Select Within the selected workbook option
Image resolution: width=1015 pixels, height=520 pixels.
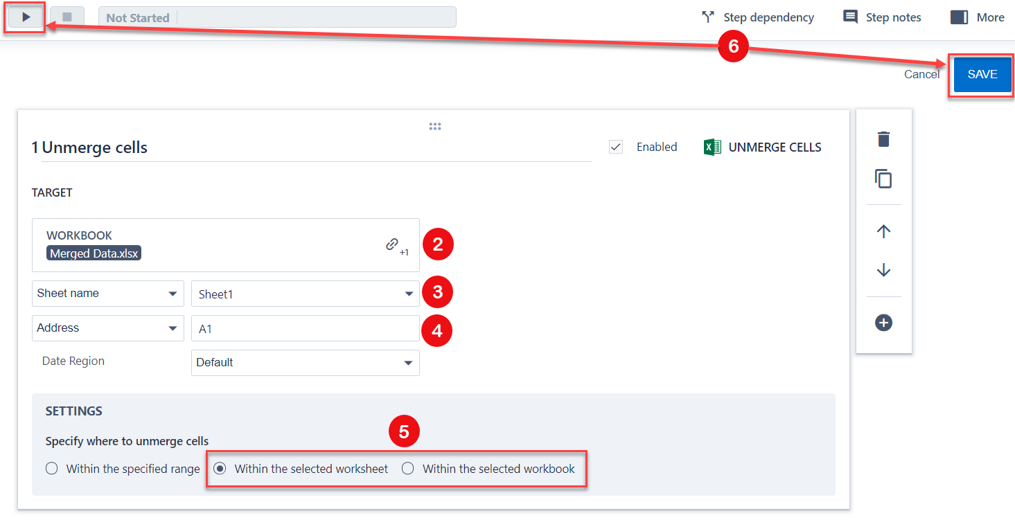pyautogui.click(x=408, y=469)
